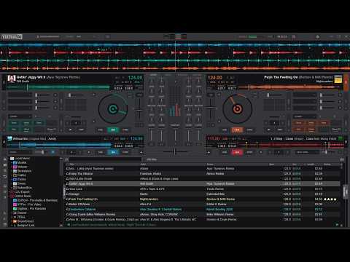Screen dimensions: 350x262
Task: Select track Enjoy The Silence
Action: pyautogui.click(x=203, y=174)
